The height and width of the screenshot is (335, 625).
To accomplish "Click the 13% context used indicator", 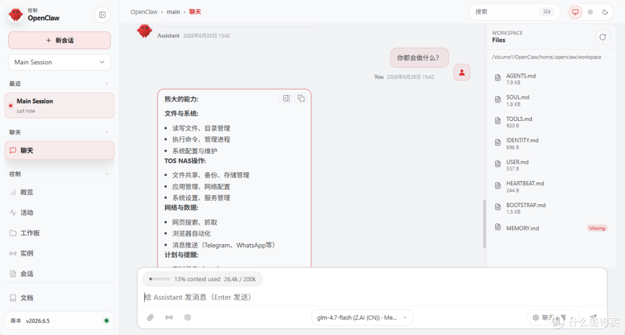I will point(203,279).
